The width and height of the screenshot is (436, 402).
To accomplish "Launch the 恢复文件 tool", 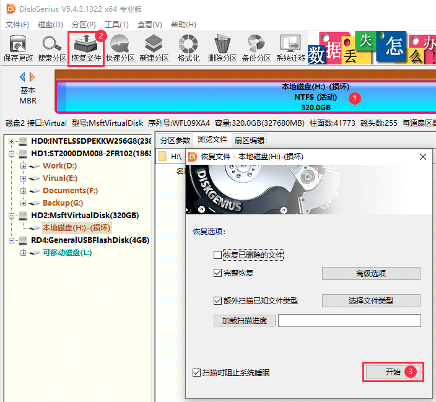I will click(x=86, y=48).
